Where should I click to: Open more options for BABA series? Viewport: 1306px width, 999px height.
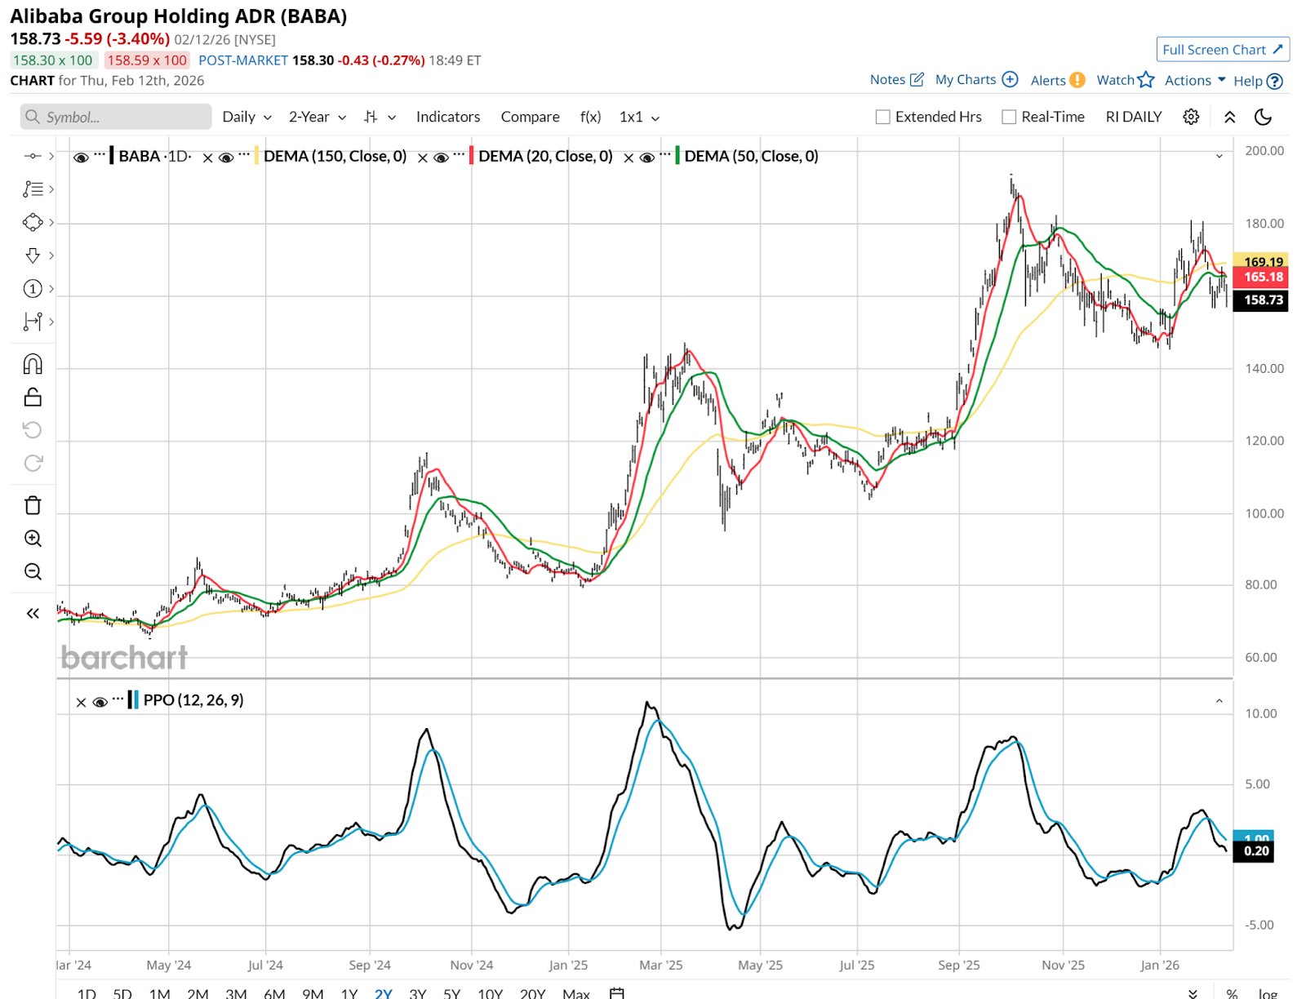(100, 154)
